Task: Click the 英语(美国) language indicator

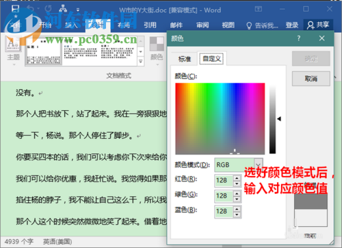Action: click(57, 242)
